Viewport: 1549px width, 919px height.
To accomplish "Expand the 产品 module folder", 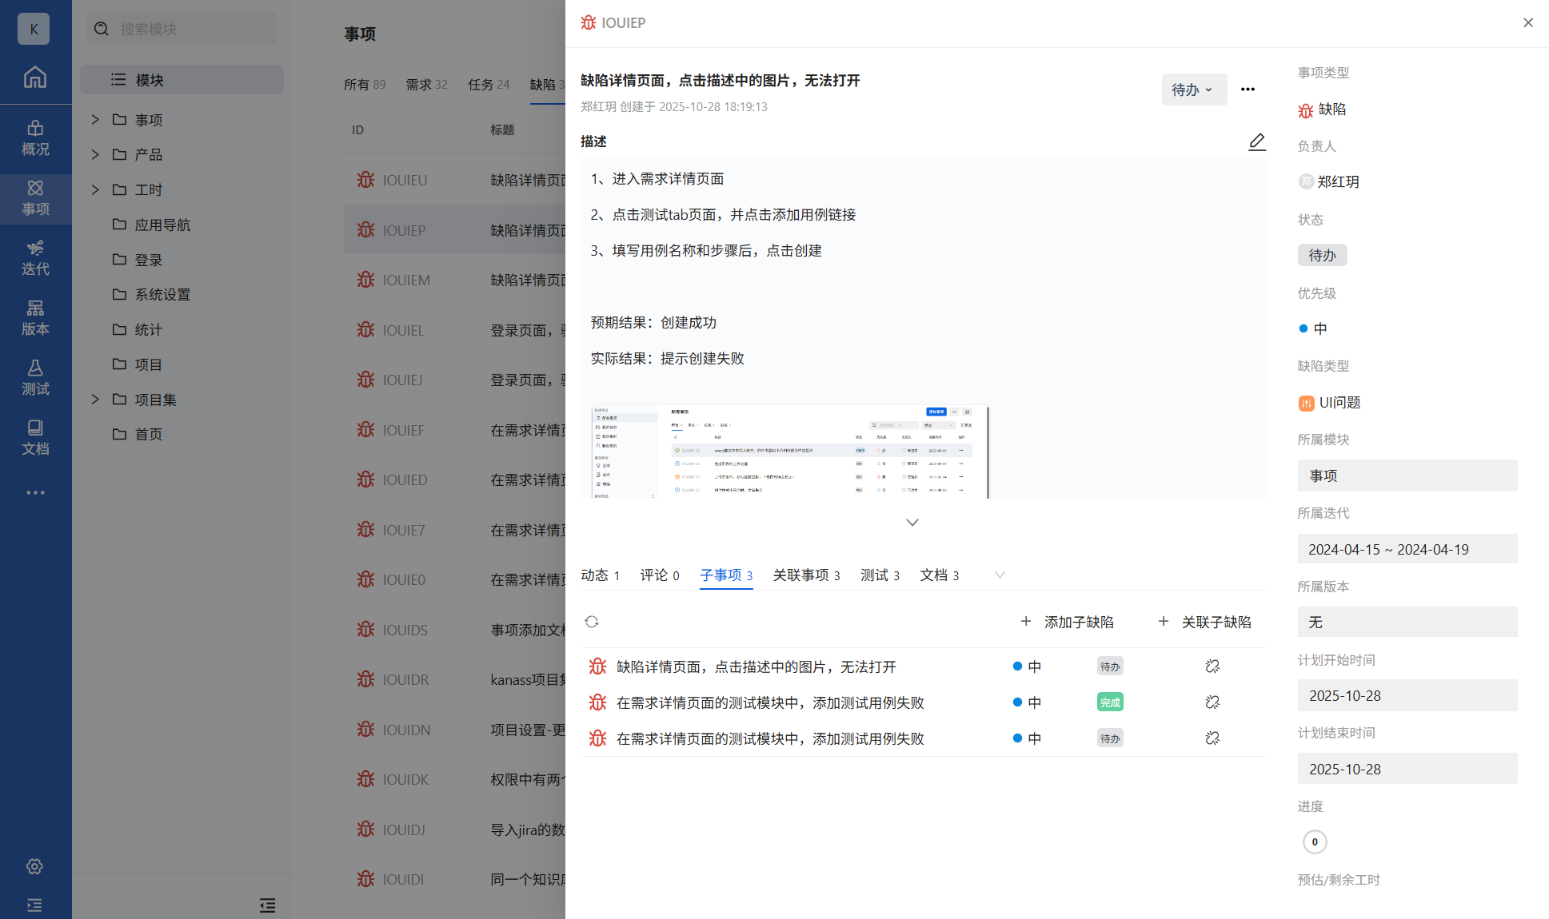I will pyautogui.click(x=95, y=154).
